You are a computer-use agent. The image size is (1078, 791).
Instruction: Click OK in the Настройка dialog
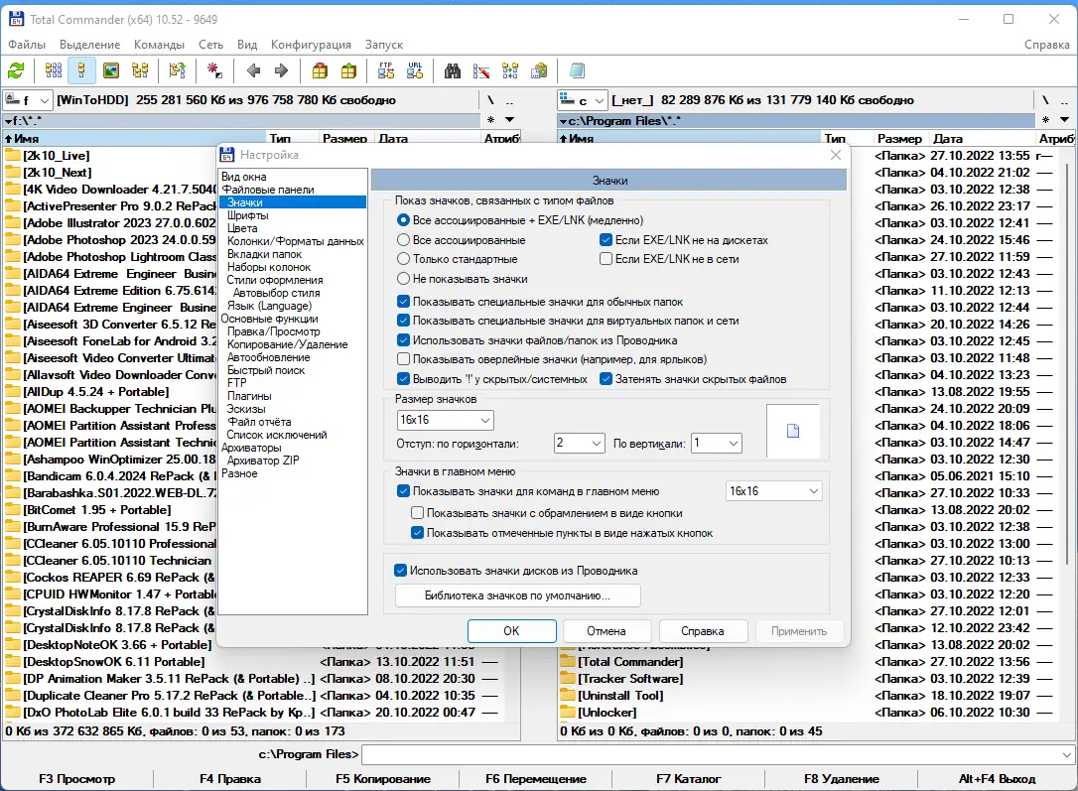(511, 631)
